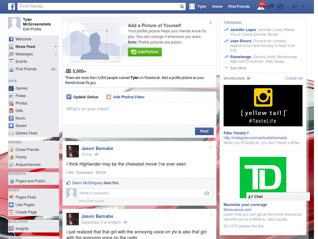Click the Saved bookmark icon
Viewport: 318px width, 239px height.
tap(11, 126)
